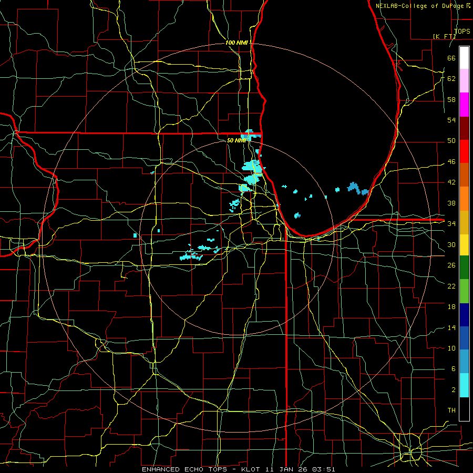This screenshot has width=473, height=473.
Task: Click the legend value 54
Action: [451, 120]
